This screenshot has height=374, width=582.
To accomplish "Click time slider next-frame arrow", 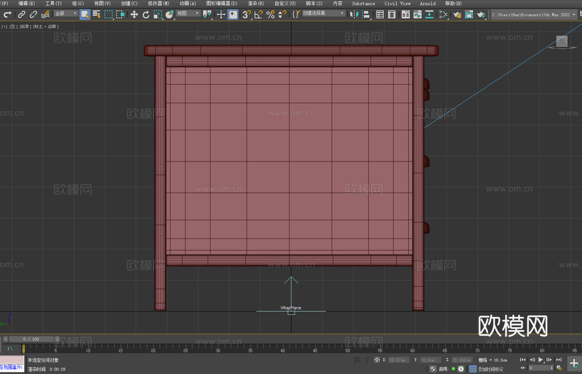I will [x=57, y=339].
